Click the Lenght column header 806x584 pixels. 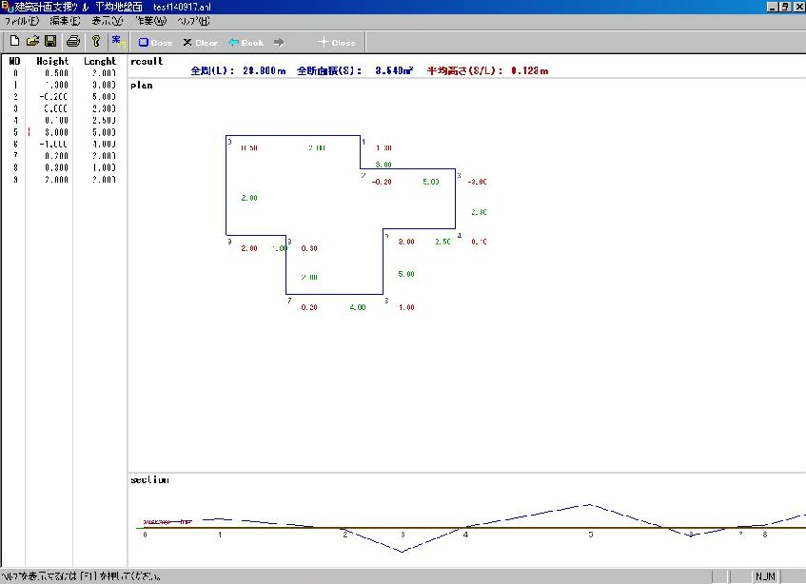point(100,61)
